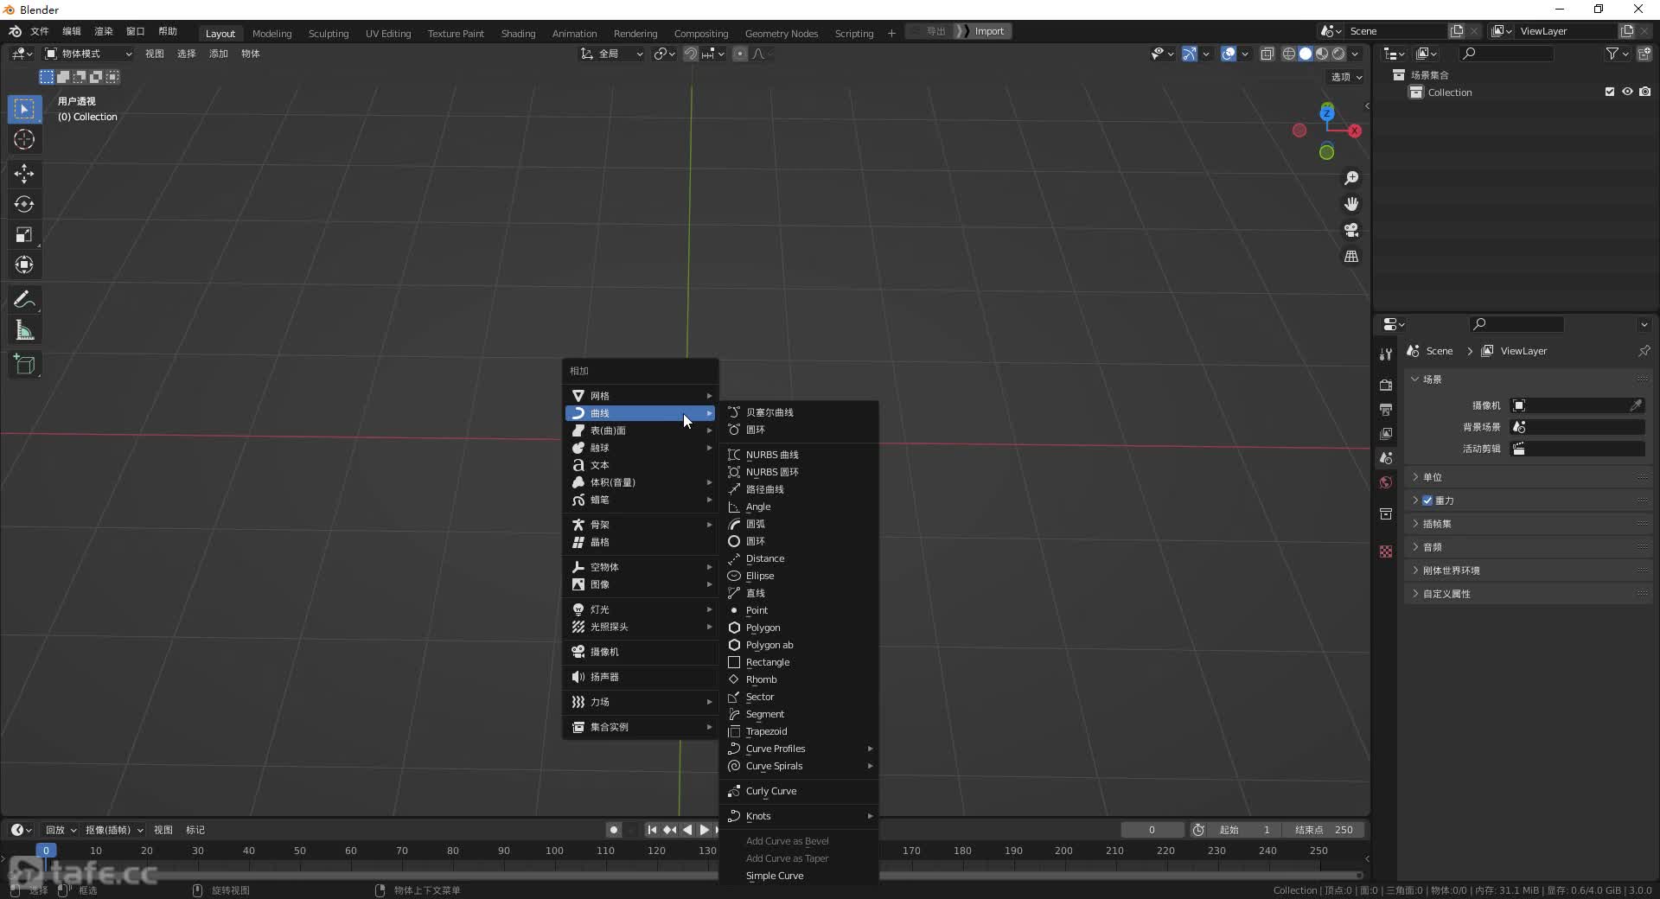Open Output properties tab icon

(x=1386, y=409)
